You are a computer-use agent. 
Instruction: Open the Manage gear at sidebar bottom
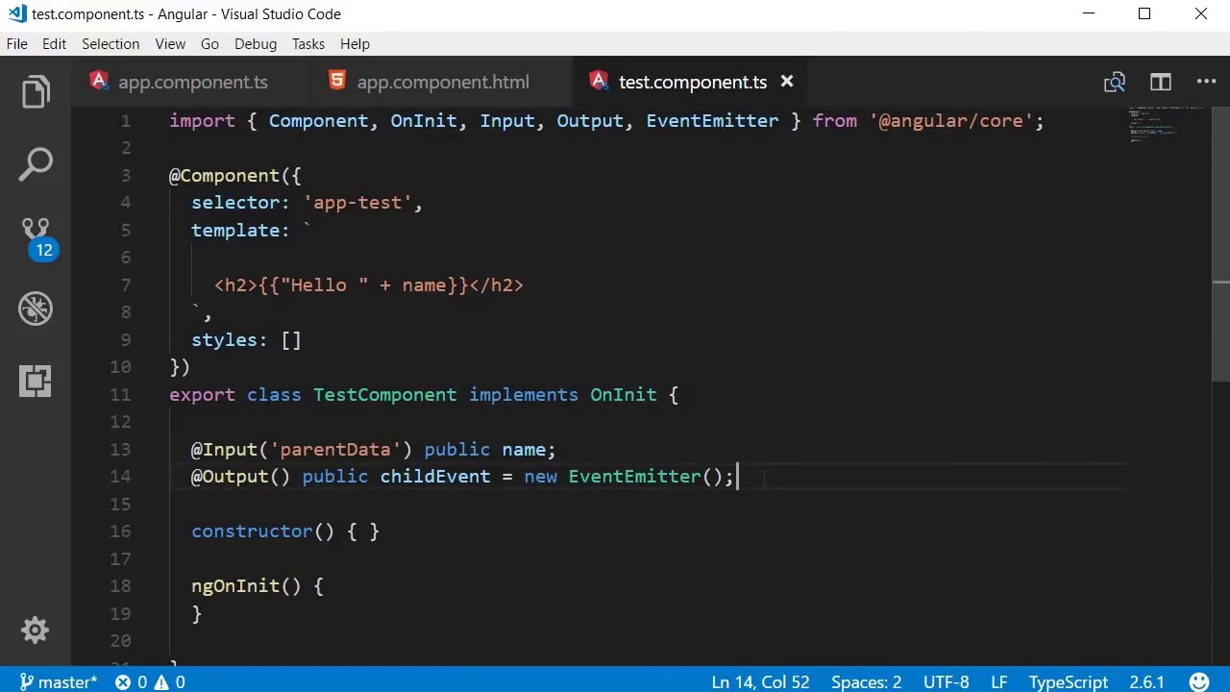[x=36, y=630]
